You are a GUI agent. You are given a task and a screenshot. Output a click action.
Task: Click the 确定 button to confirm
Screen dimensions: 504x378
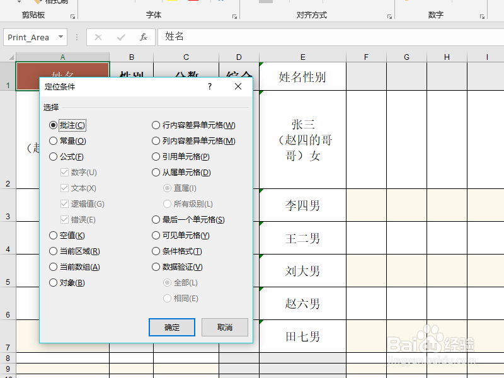(171, 328)
